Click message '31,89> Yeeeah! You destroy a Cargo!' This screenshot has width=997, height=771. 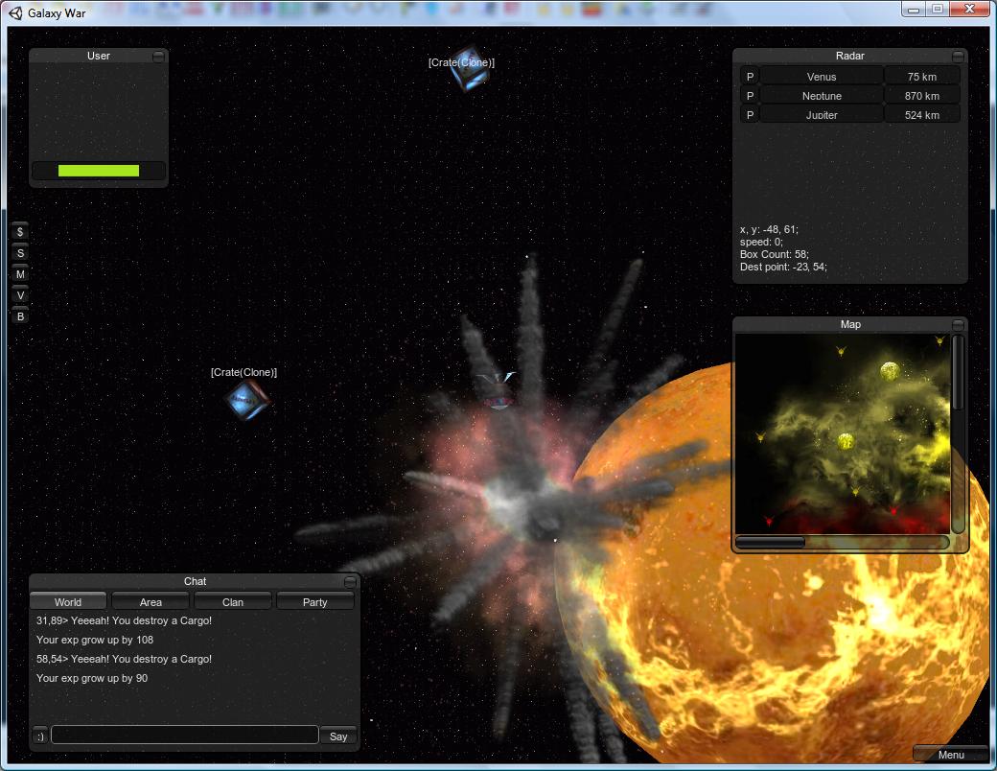point(124,620)
